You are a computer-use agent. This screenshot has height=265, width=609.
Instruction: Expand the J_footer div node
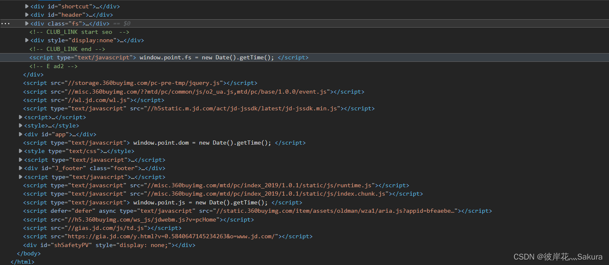pyautogui.click(x=20, y=168)
